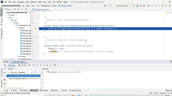Open the Services tool window
The width and height of the screenshot is (172, 96).
[55, 90]
